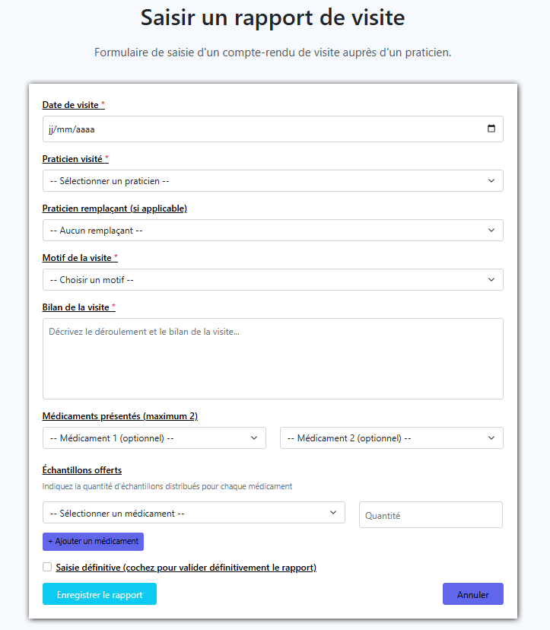Open the date picker calendar icon

pos(493,129)
